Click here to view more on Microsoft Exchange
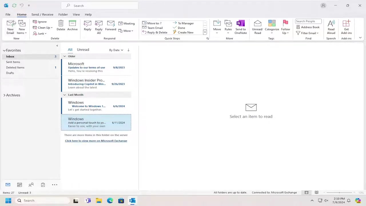 (96, 141)
